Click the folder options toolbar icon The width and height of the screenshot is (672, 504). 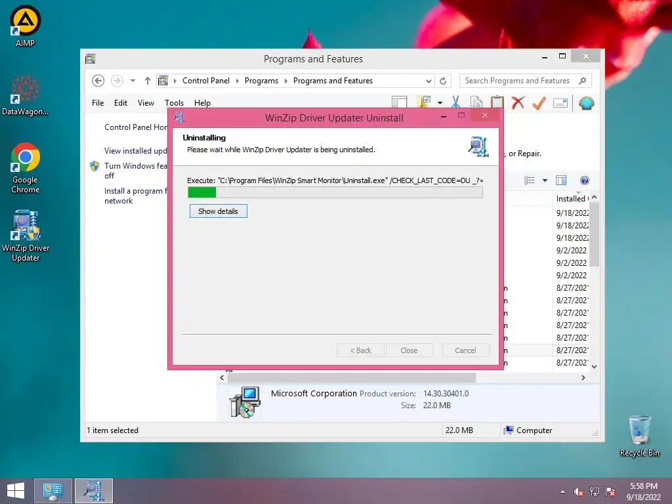pos(425,102)
